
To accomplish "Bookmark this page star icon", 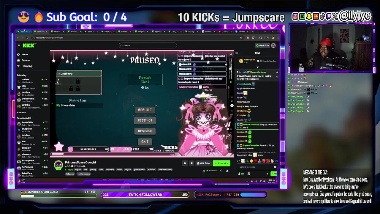I will click(x=241, y=37).
